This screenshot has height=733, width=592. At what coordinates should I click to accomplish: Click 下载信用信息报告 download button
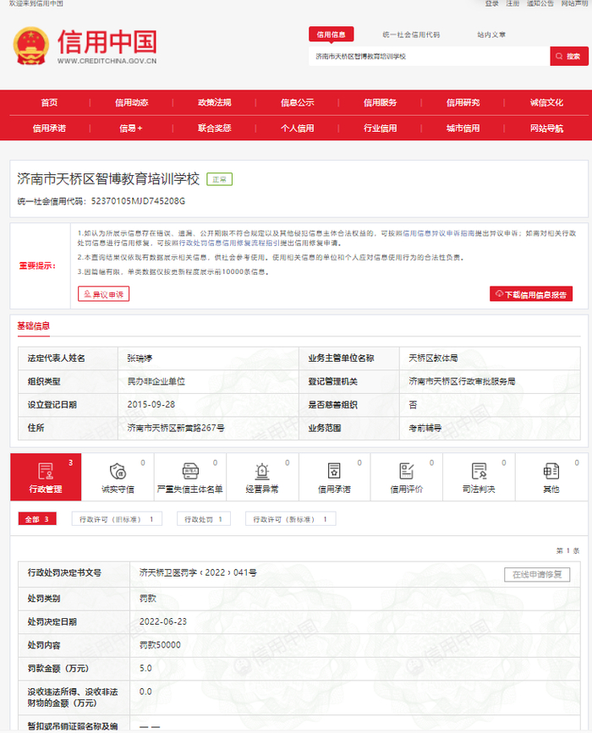click(x=531, y=294)
